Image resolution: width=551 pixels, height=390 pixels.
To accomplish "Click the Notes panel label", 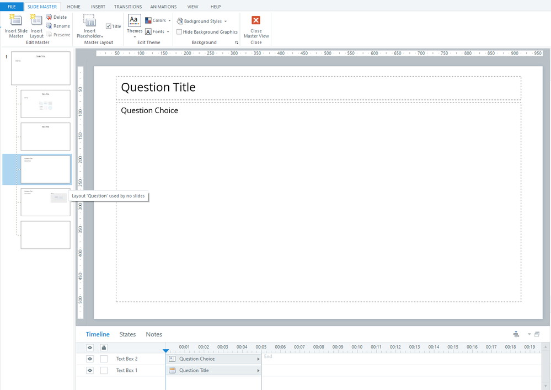I will point(154,334).
